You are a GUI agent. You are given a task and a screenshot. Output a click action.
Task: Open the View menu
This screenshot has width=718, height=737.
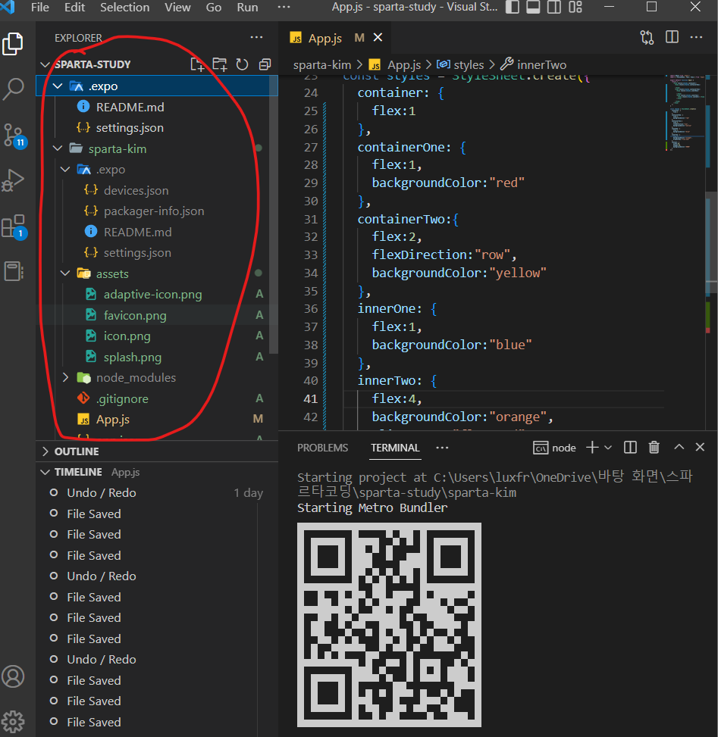click(x=177, y=8)
